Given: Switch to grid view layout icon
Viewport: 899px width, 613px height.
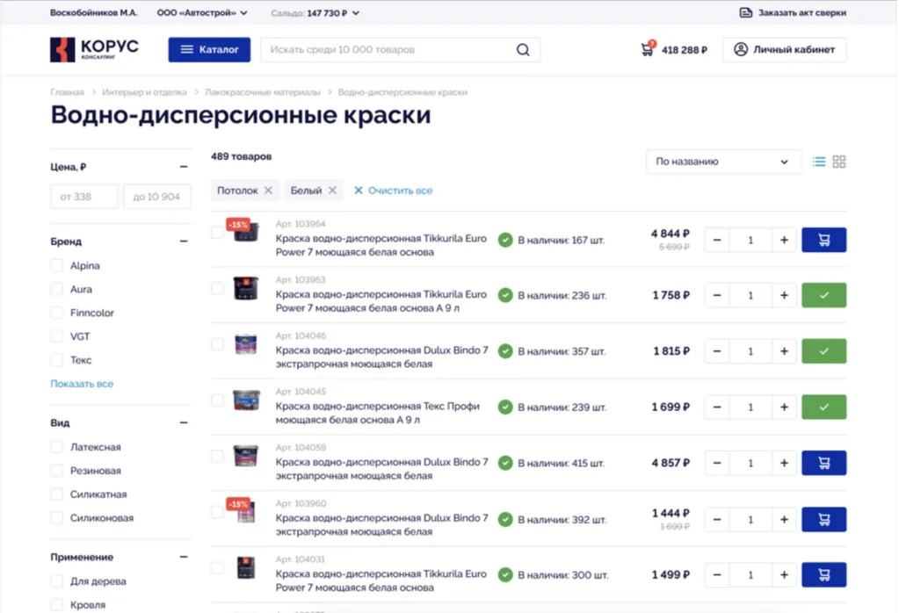Looking at the screenshot, I should 839,162.
